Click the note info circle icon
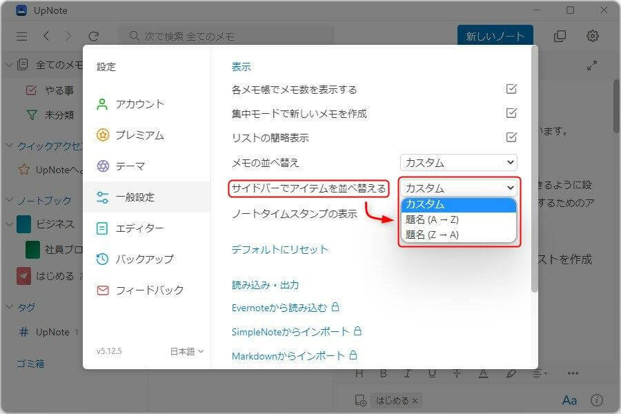 tap(597, 400)
